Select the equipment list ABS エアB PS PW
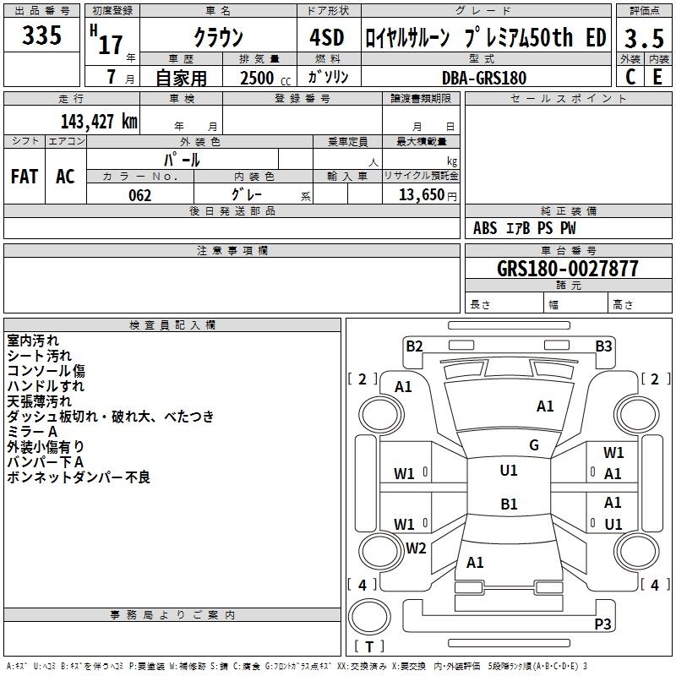The width and height of the screenshot is (676, 676). coord(525,228)
